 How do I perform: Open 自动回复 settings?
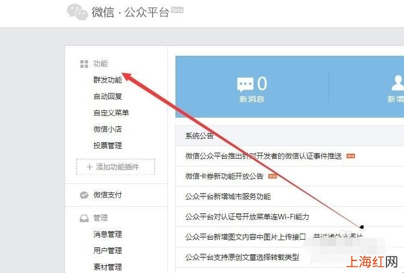(x=108, y=96)
